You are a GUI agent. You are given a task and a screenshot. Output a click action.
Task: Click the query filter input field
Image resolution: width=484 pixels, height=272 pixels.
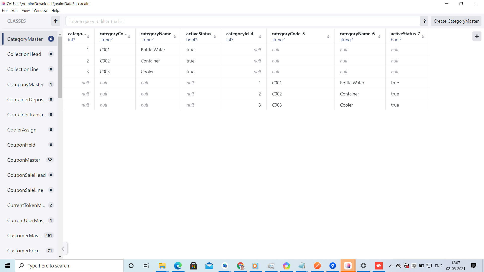click(242, 21)
